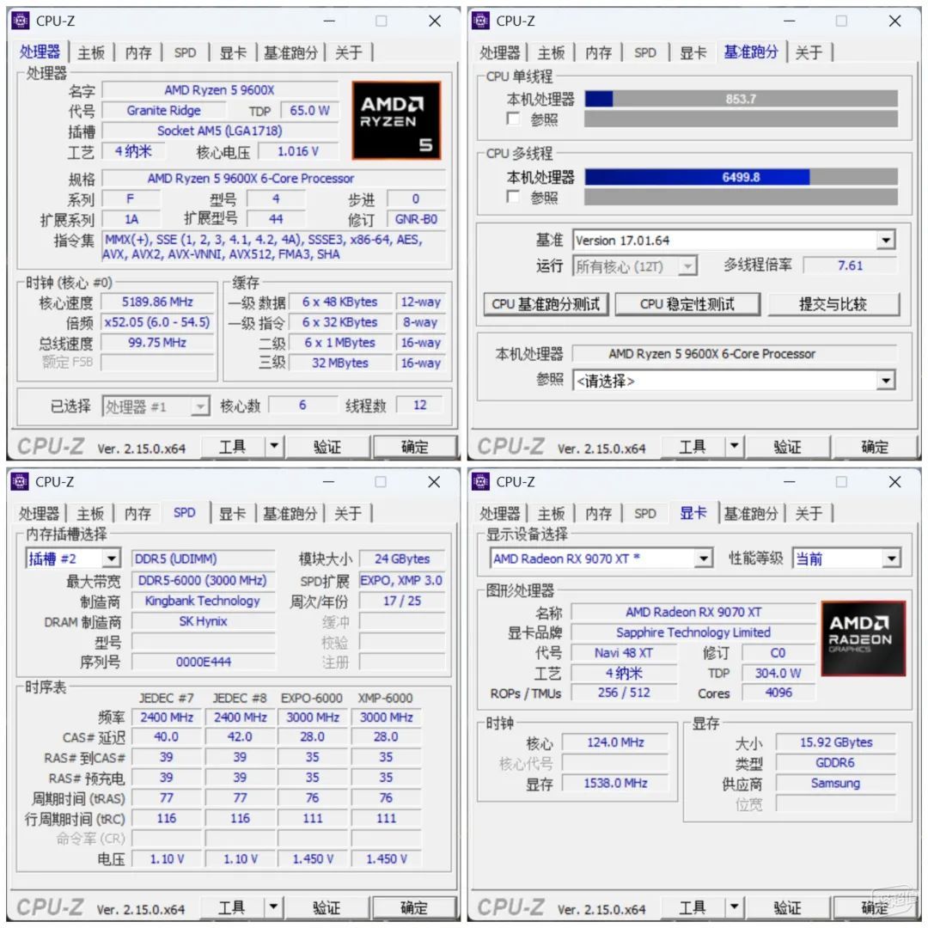Start the CPU 基准跑分测试 benchmark
This screenshot has width=928, height=928.
pos(546,304)
